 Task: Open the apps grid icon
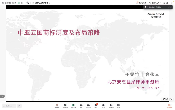coord(118,106)
